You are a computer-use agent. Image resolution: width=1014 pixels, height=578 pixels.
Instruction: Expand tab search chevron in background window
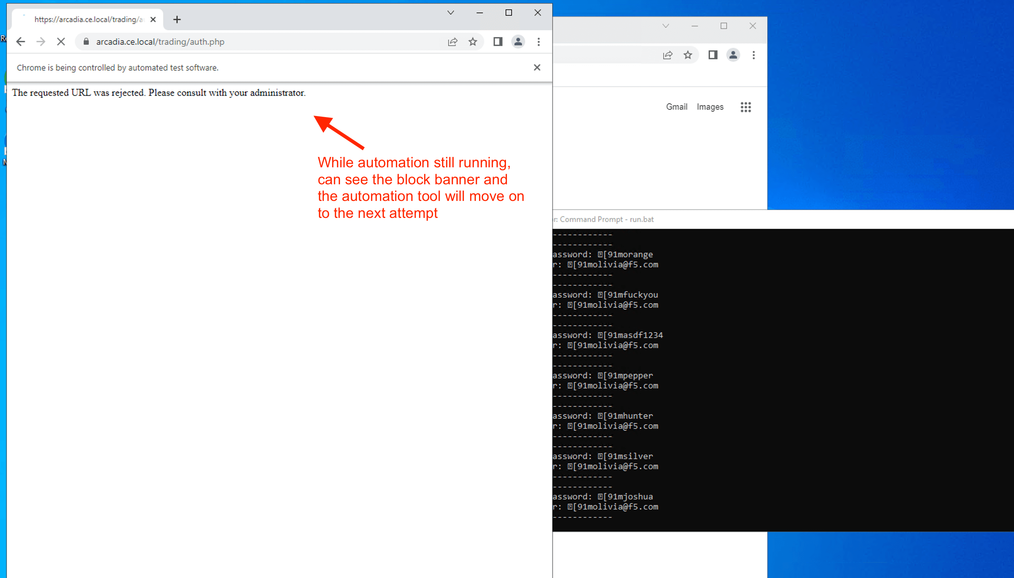pos(666,26)
